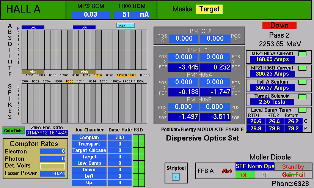Click Photon rate value field
Viewport: 314px width, 188px height.
[52, 159]
